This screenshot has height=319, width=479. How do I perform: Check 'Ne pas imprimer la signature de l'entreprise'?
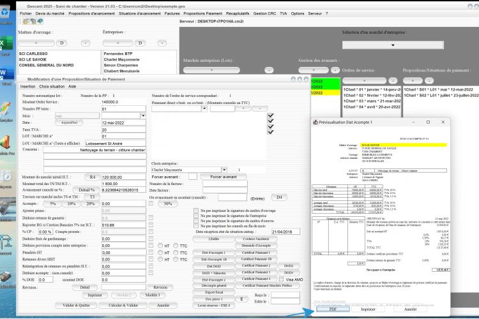click(196, 216)
